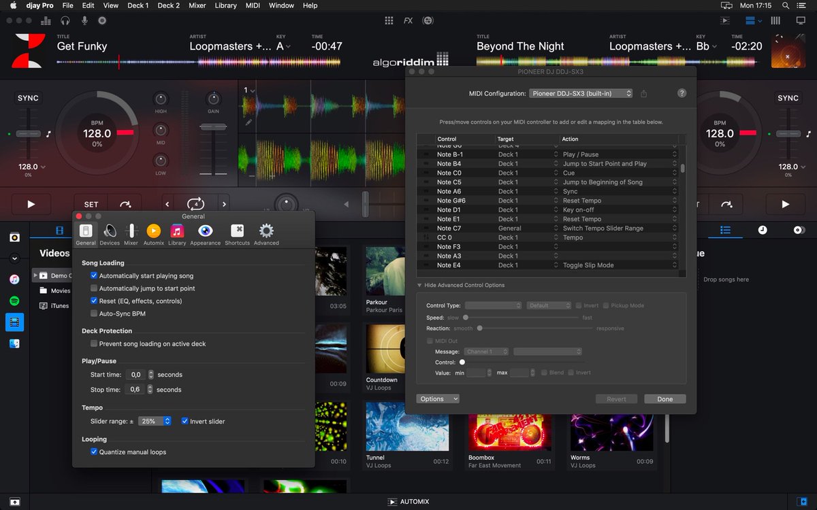Image resolution: width=817 pixels, height=510 pixels.
Task: Uncheck Invert slider option
Action: point(185,422)
